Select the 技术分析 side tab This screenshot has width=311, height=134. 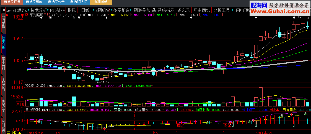click(3, 44)
